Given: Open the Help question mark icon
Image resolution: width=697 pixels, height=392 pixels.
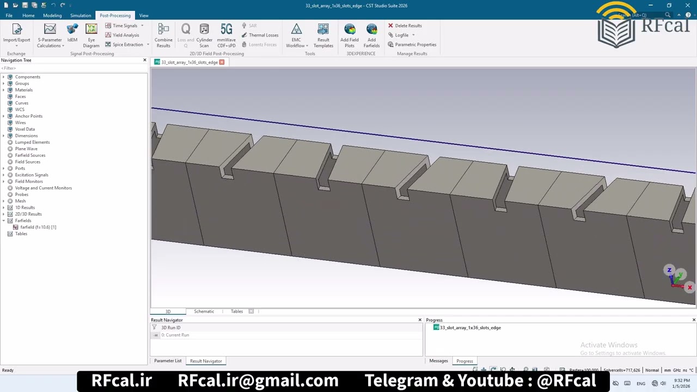Looking at the screenshot, I should click(688, 15).
